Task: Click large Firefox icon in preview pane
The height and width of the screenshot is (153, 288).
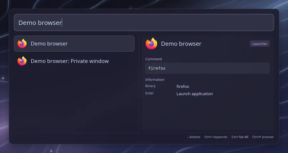Action: click(x=151, y=44)
